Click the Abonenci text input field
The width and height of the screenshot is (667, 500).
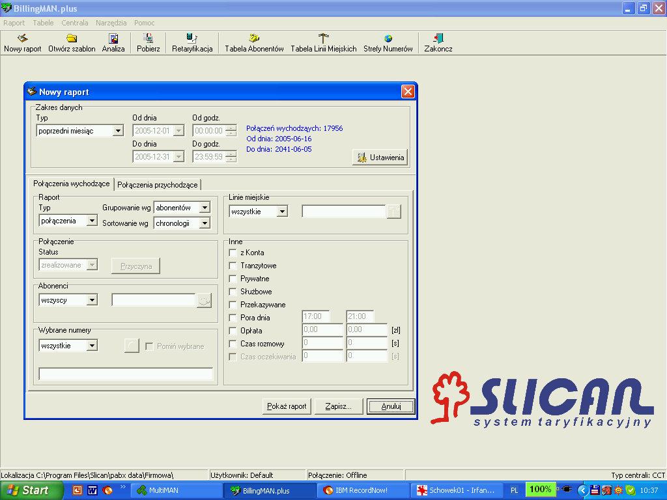click(x=154, y=299)
